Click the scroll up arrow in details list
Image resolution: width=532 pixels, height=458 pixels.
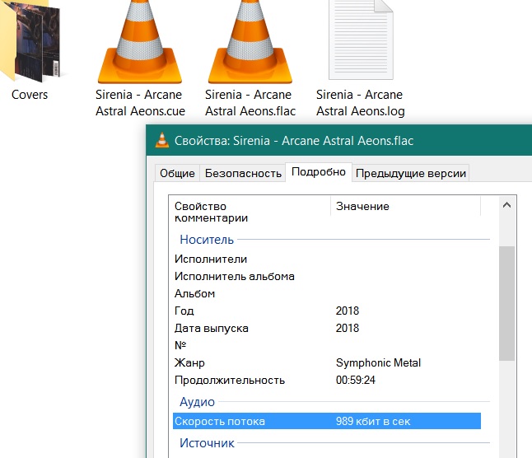tap(506, 206)
